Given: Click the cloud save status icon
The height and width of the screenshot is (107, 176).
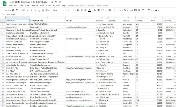Looking at the screenshot, I should click(60, 2).
